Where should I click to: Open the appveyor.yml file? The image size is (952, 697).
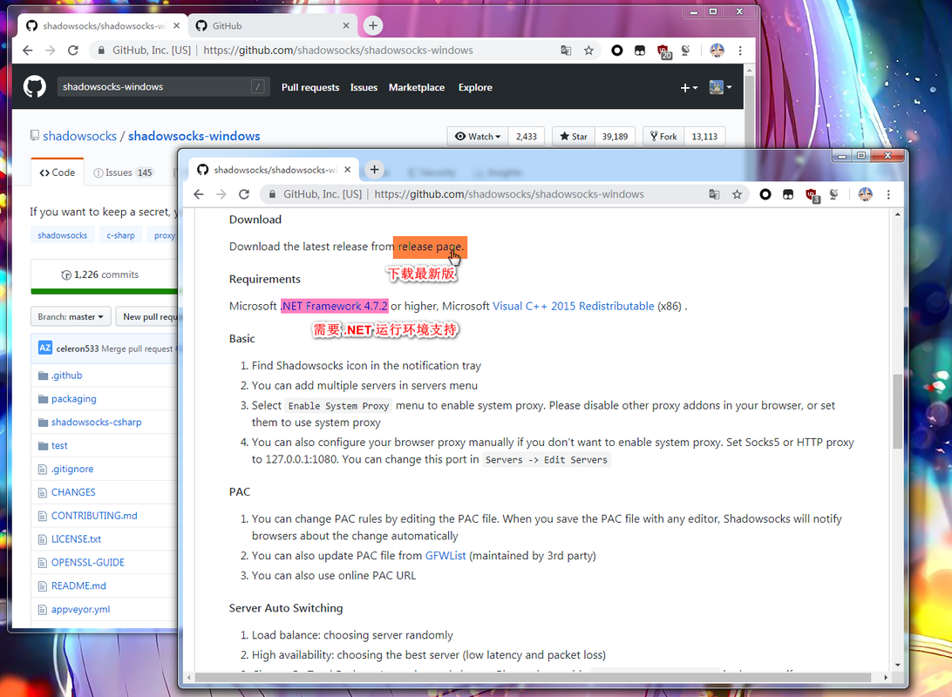click(x=80, y=609)
